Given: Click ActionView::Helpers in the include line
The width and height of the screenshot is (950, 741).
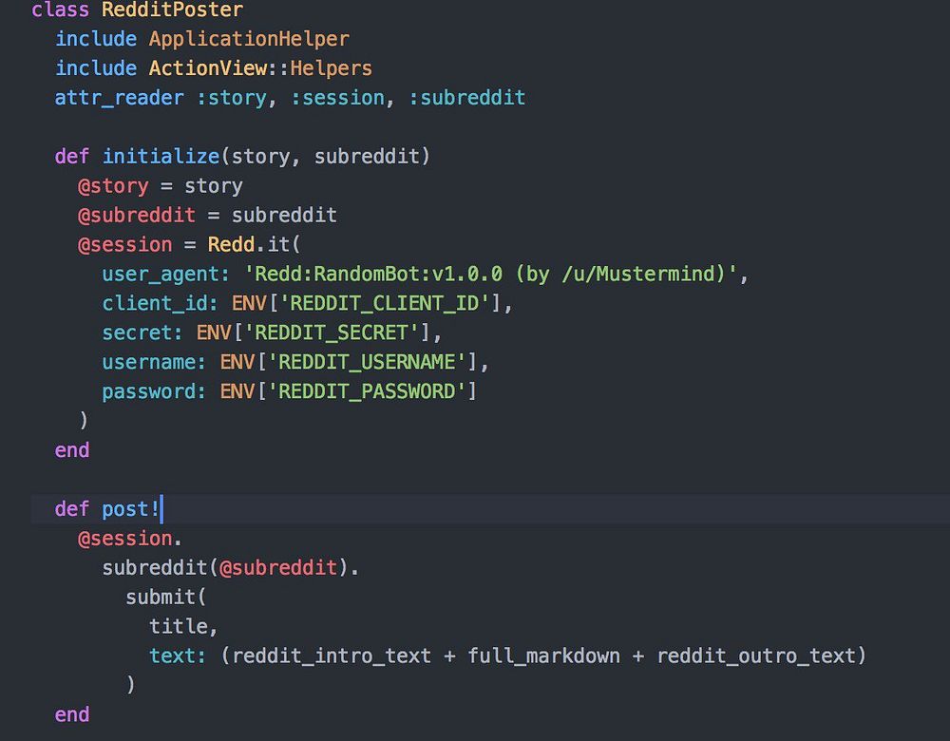Looking at the screenshot, I should (x=260, y=67).
